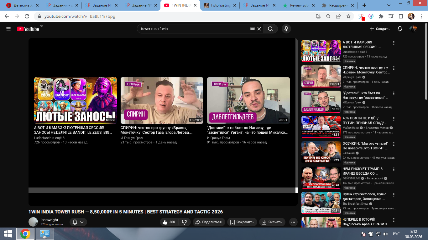Dislike the video with thumbs down

[x=185, y=222]
